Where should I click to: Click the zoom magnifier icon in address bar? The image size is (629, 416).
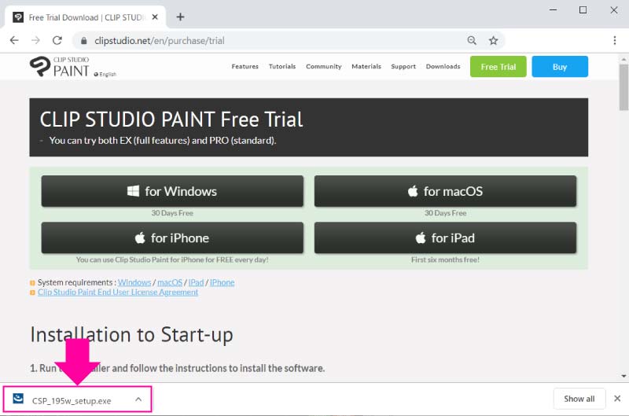(472, 40)
